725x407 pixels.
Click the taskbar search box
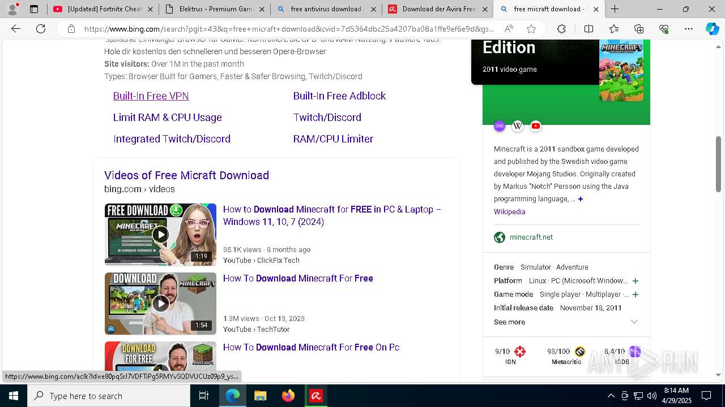(109, 396)
